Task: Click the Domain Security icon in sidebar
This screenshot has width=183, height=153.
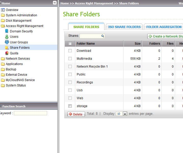Action: coord(7,31)
